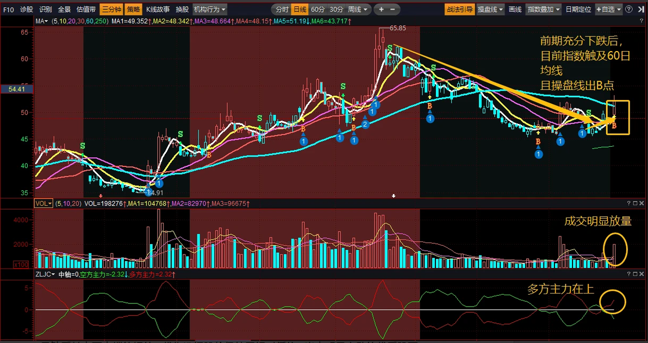This screenshot has width=648, height=343.
Task: Open the ZLJC indicator selector dropdown
Action: 46,274
